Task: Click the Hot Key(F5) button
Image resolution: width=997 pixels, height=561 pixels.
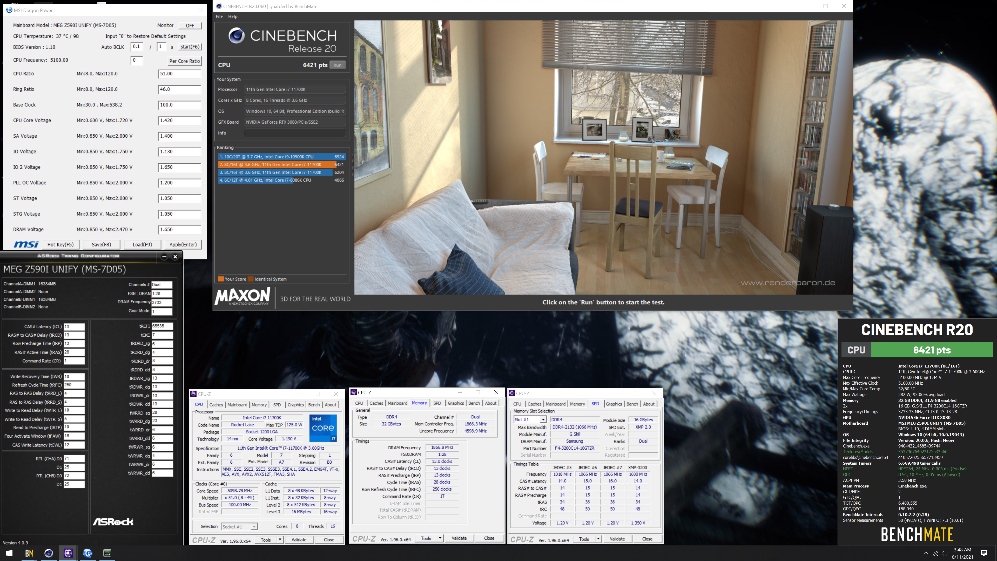Action: [x=60, y=244]
